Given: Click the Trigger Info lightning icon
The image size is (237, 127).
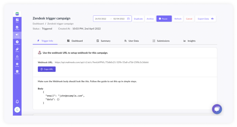Looking at the screenshot, I should coord(38,41).
